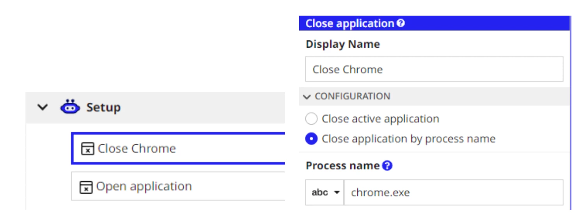Click the Display Name field with Close Chrome
The height and width of the screenshot is (221, 585).
[434, 69]
